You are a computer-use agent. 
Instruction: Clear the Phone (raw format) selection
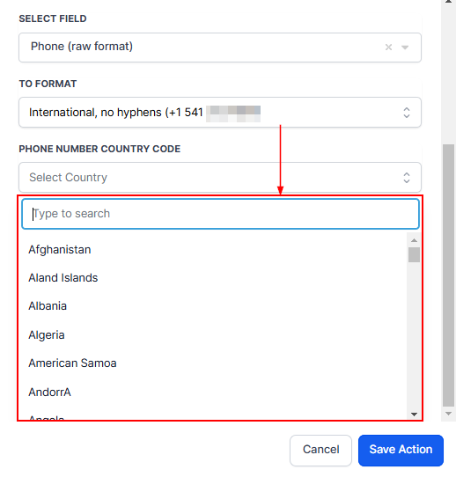pos(388,48)
